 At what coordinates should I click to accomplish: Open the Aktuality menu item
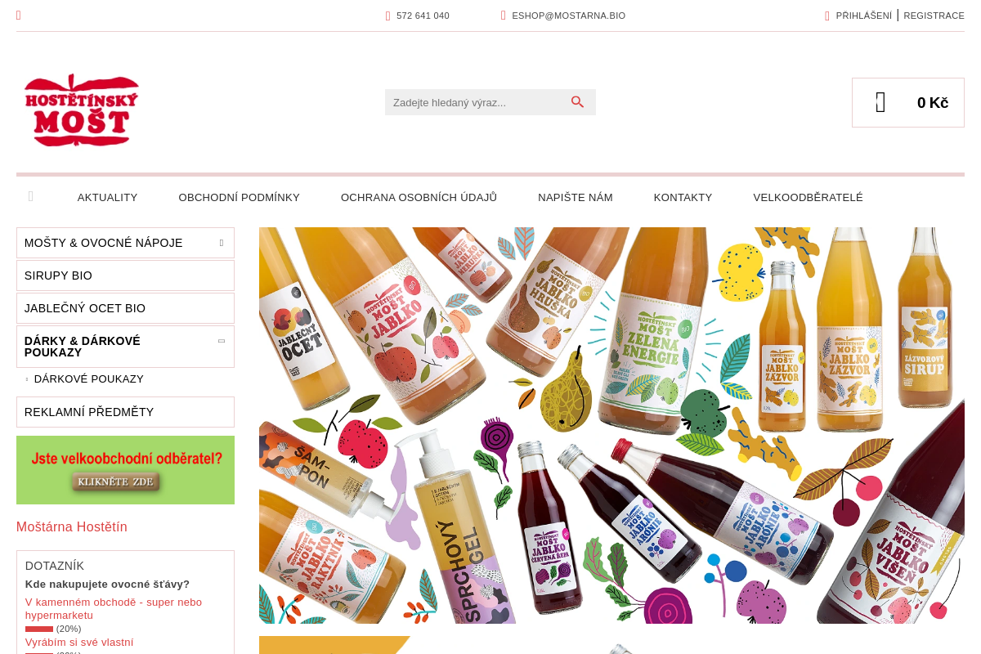point(107,197)
